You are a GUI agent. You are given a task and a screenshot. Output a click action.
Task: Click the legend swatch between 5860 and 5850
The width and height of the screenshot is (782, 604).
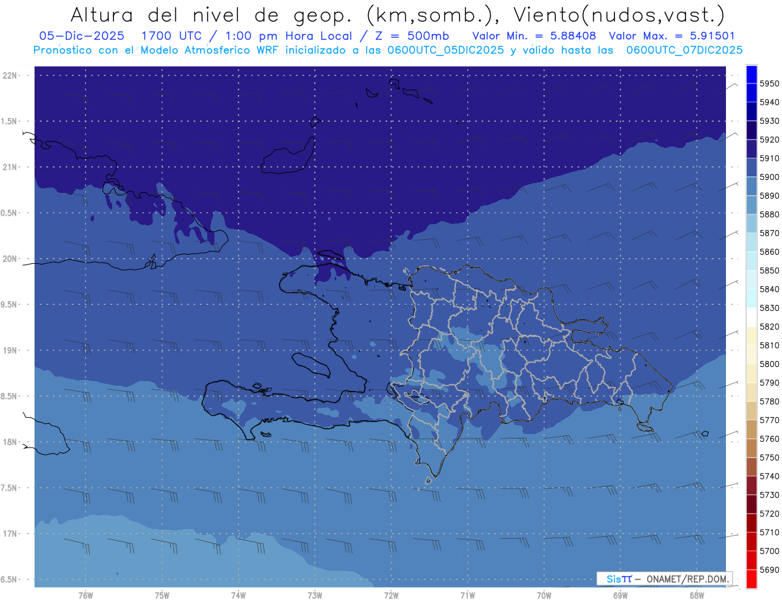(751, 261)
